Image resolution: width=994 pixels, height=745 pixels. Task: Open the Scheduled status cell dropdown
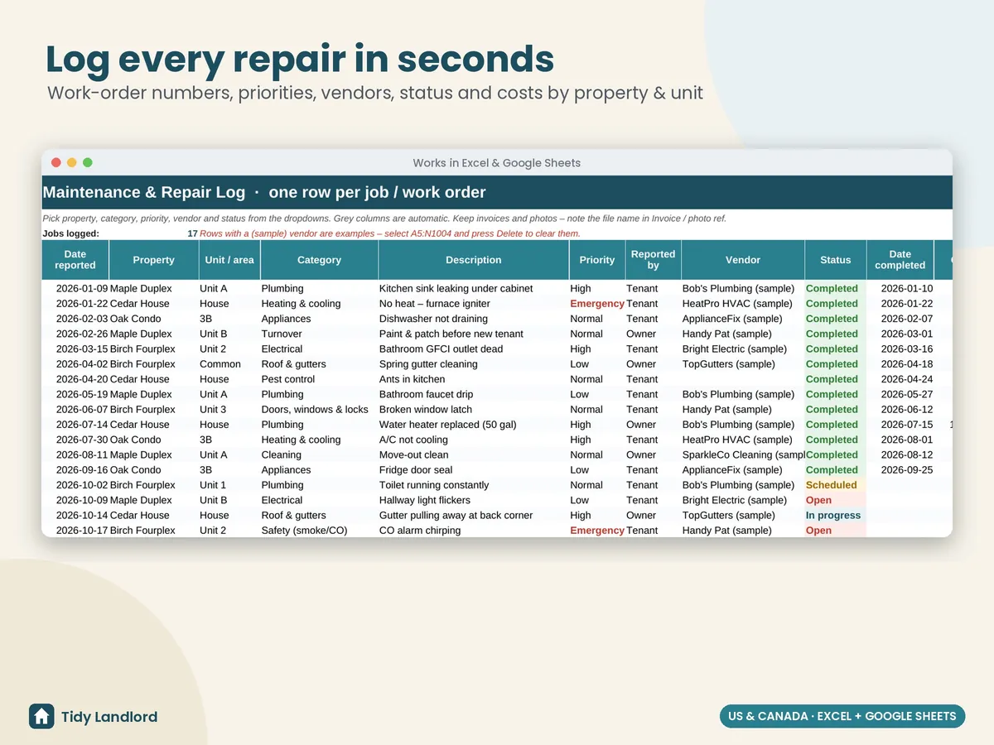[x=836, y=485]
